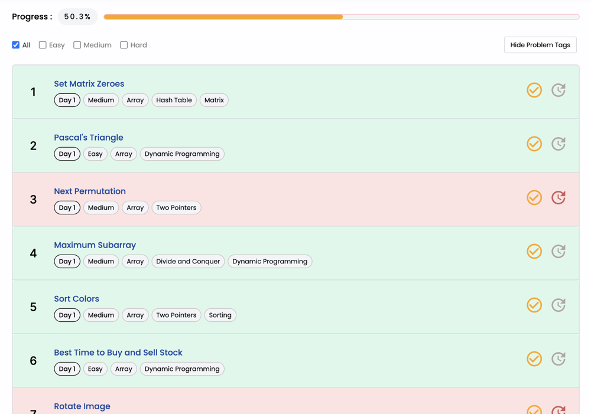
Task: Open the Next Permutation problem link
Action: (90, 191)
